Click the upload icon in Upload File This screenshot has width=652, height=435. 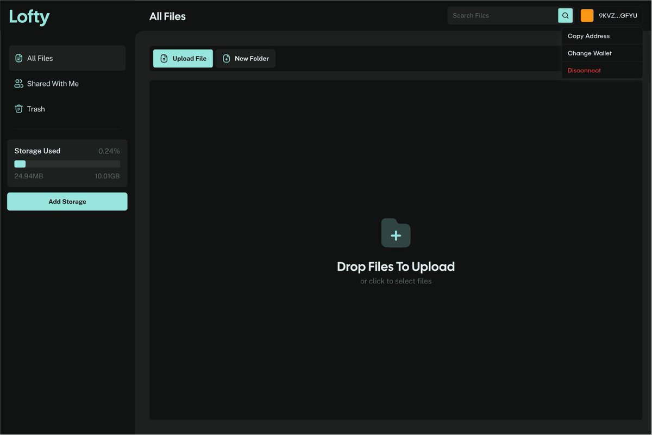[164, 59]
